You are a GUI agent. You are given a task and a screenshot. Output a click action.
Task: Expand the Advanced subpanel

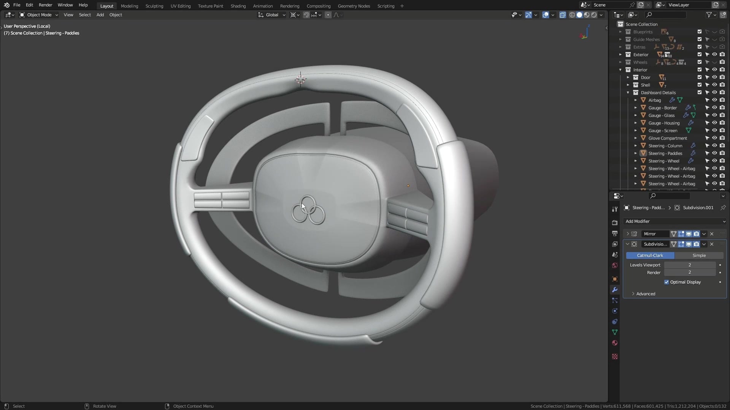(x=633, y=294)
